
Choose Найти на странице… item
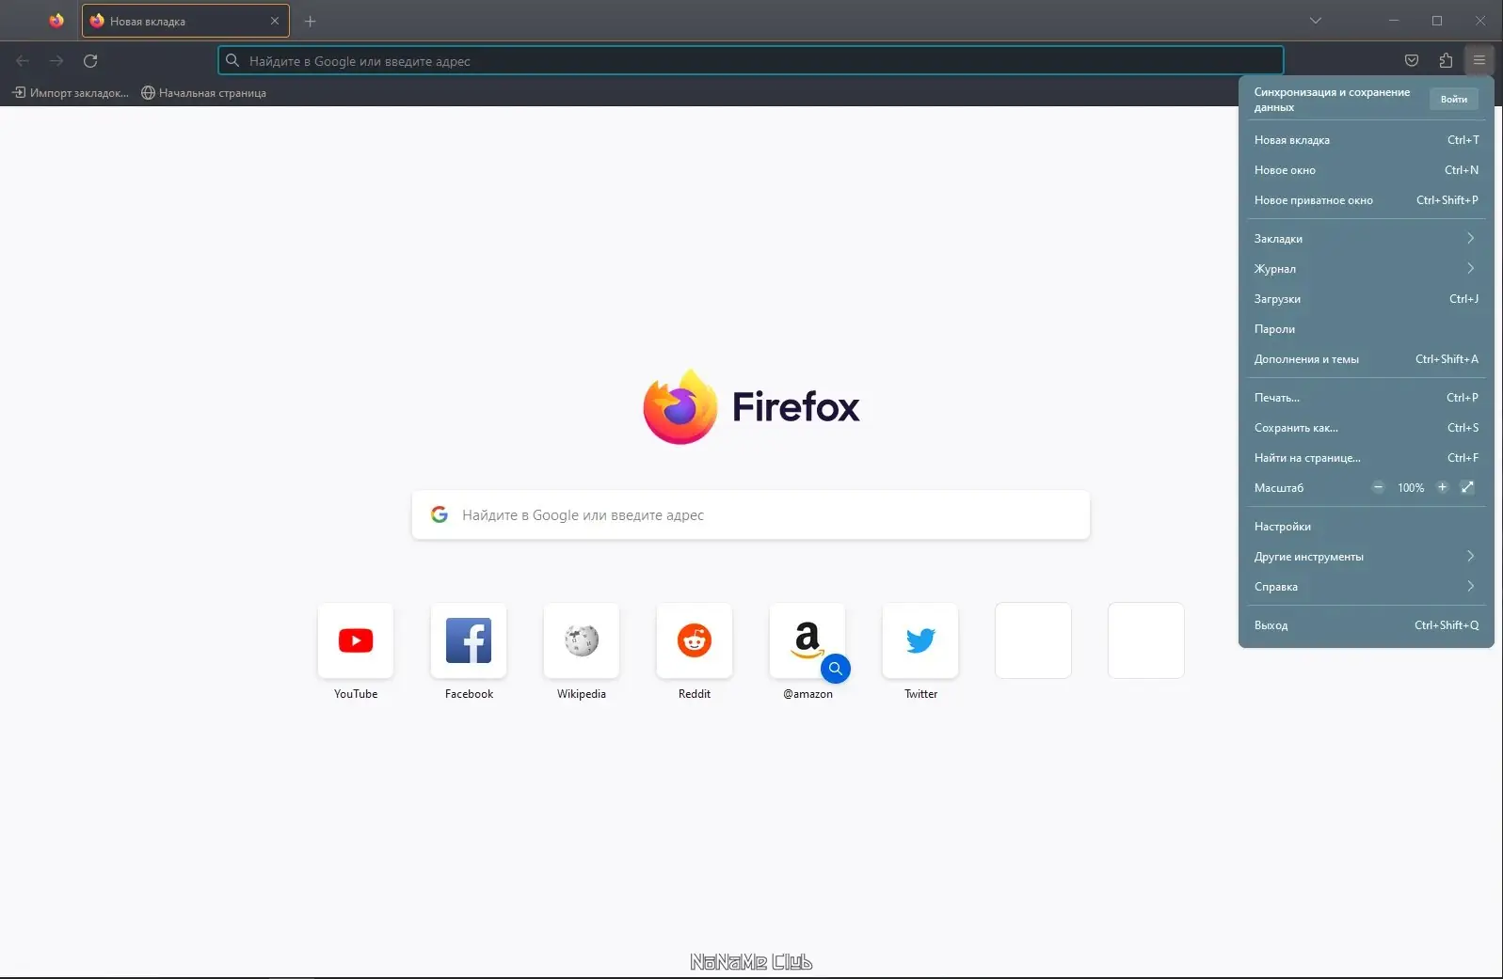(1367, 458)
